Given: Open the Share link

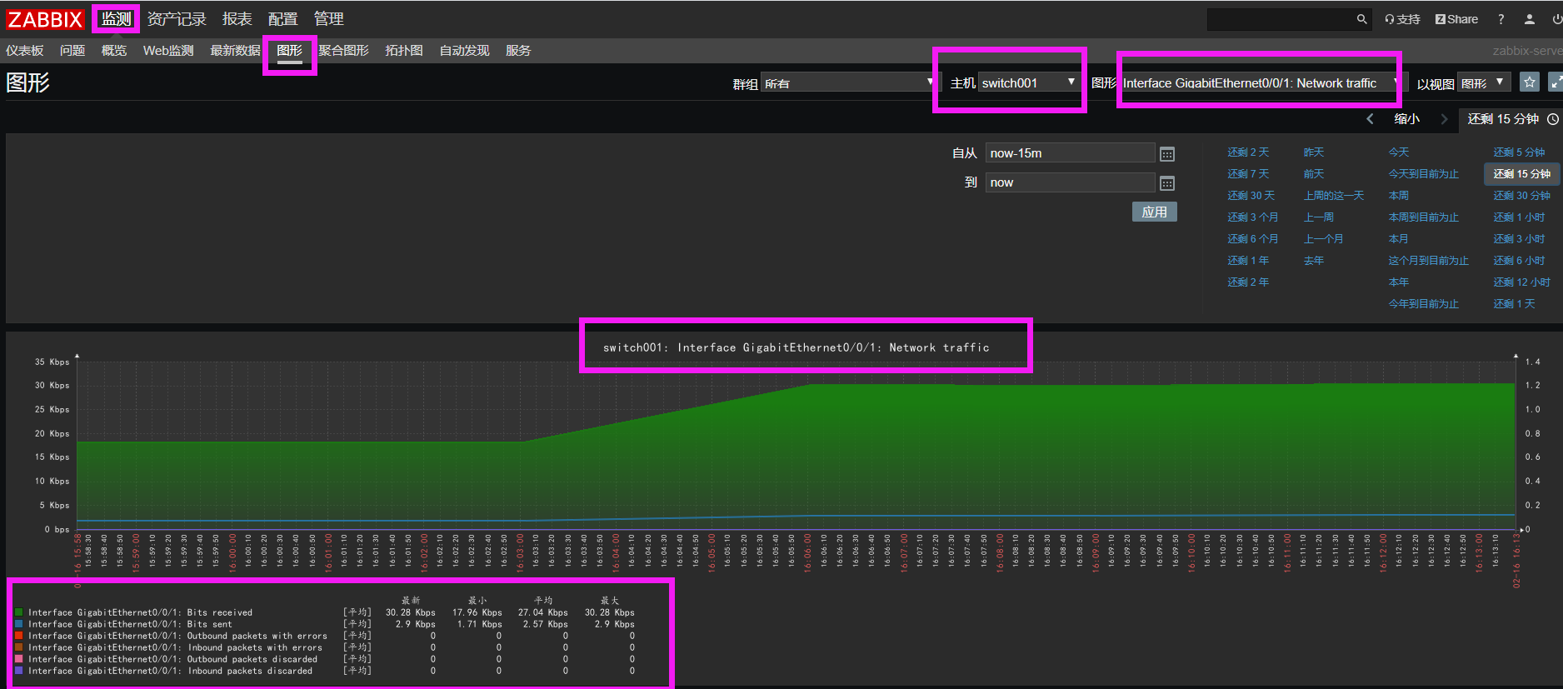Looking at the screenshot, I should click(1456, 19).
